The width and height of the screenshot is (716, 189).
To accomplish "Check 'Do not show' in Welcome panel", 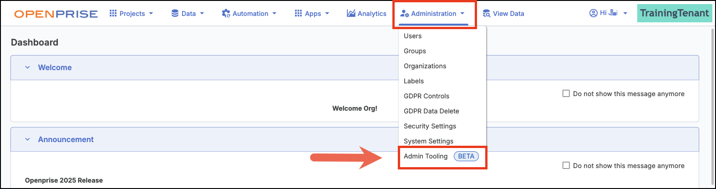I will [566, 93].
